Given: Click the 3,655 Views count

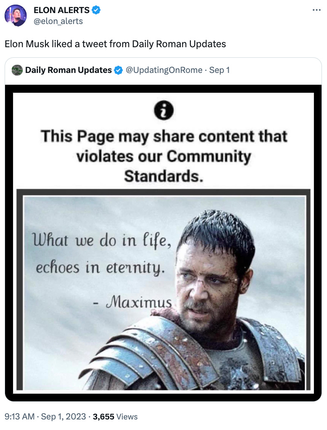Looking at the screenshot, I should (x=115, y=417).
